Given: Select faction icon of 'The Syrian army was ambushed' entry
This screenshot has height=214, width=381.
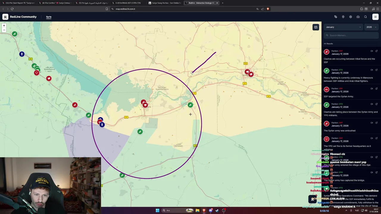Looking at the screenshot, I should coord(327,124).
